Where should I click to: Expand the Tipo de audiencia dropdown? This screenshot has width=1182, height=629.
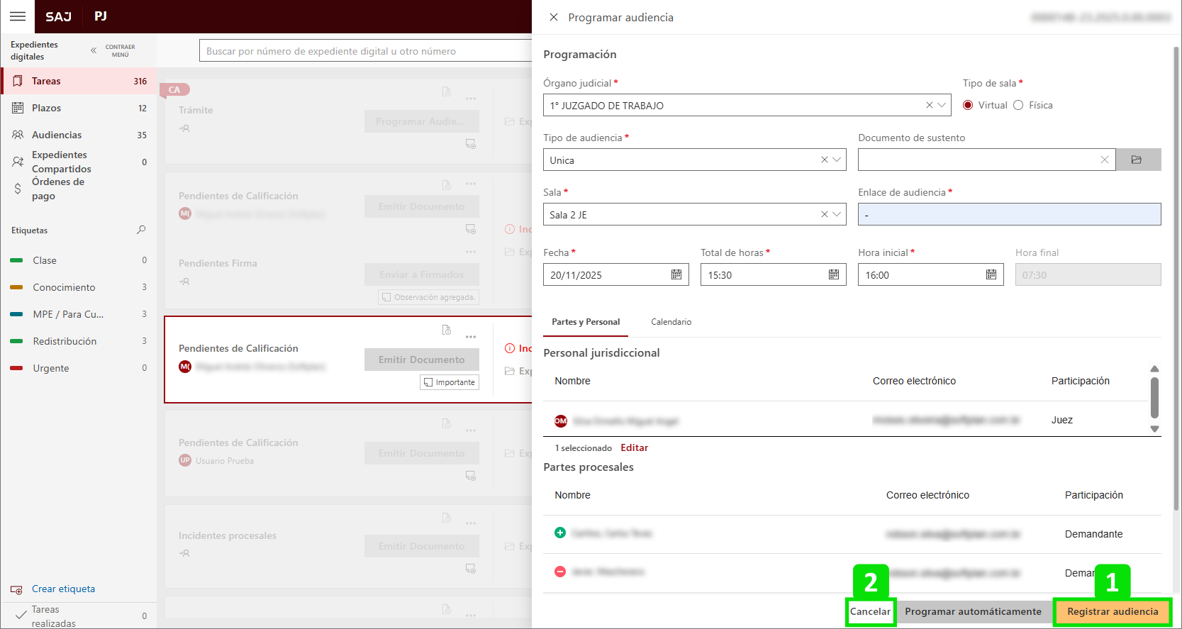837,160
